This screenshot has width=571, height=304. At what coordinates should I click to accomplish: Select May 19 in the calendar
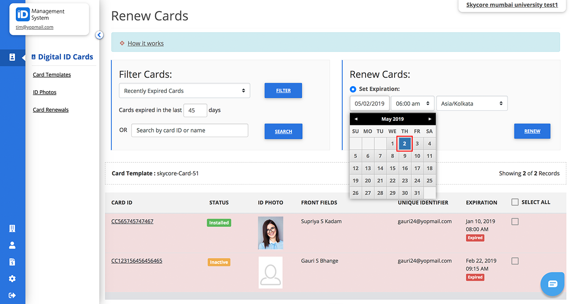click(x=355, y=180)
